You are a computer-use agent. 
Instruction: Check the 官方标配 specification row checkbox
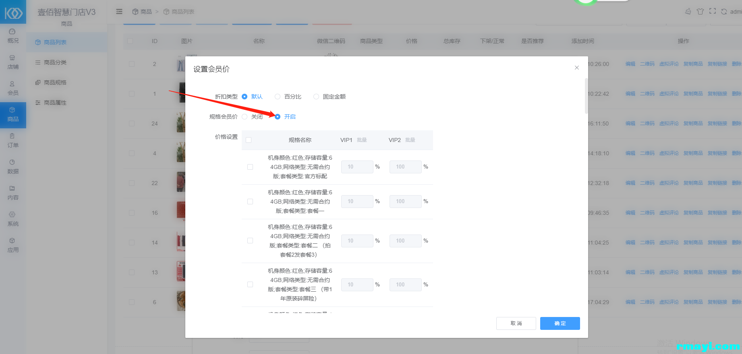coord(250,167)
